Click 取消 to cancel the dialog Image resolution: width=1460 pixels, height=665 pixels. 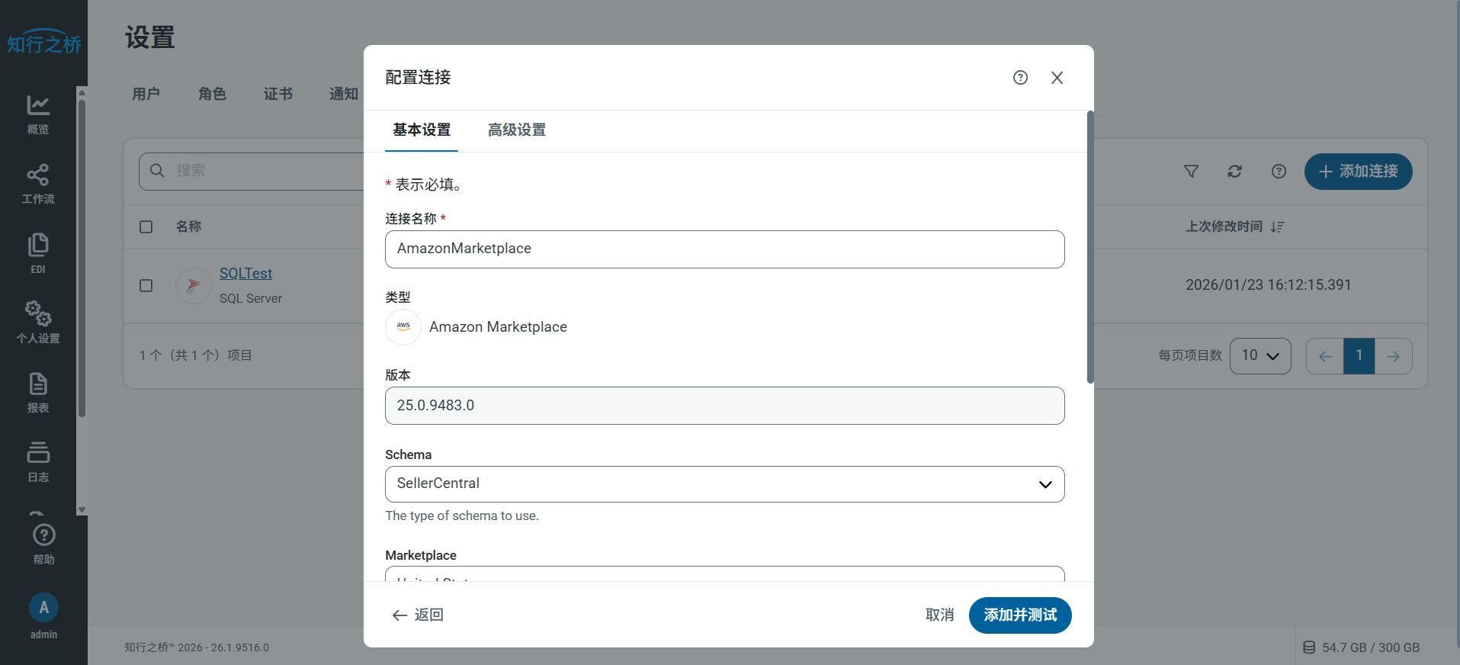coord(939,615)
